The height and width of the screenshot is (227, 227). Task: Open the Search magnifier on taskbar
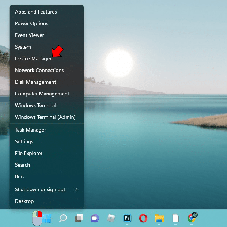click(x=63, y=218)
